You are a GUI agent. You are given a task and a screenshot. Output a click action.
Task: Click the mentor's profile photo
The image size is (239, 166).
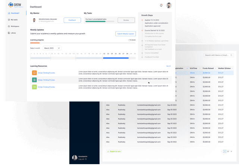tap(34, 20)
